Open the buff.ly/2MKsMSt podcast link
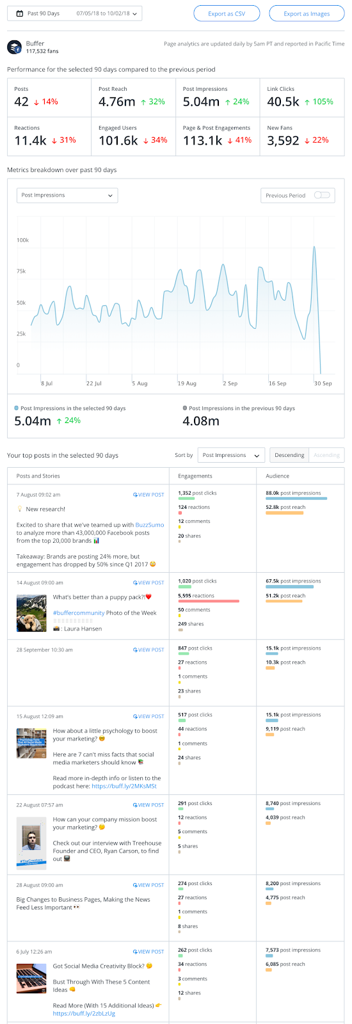The height and width of the screenshot is (1024, 352). [124, 786]
